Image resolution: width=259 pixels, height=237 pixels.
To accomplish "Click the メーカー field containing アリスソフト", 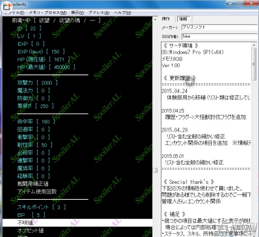I will (x=219, y=27).
